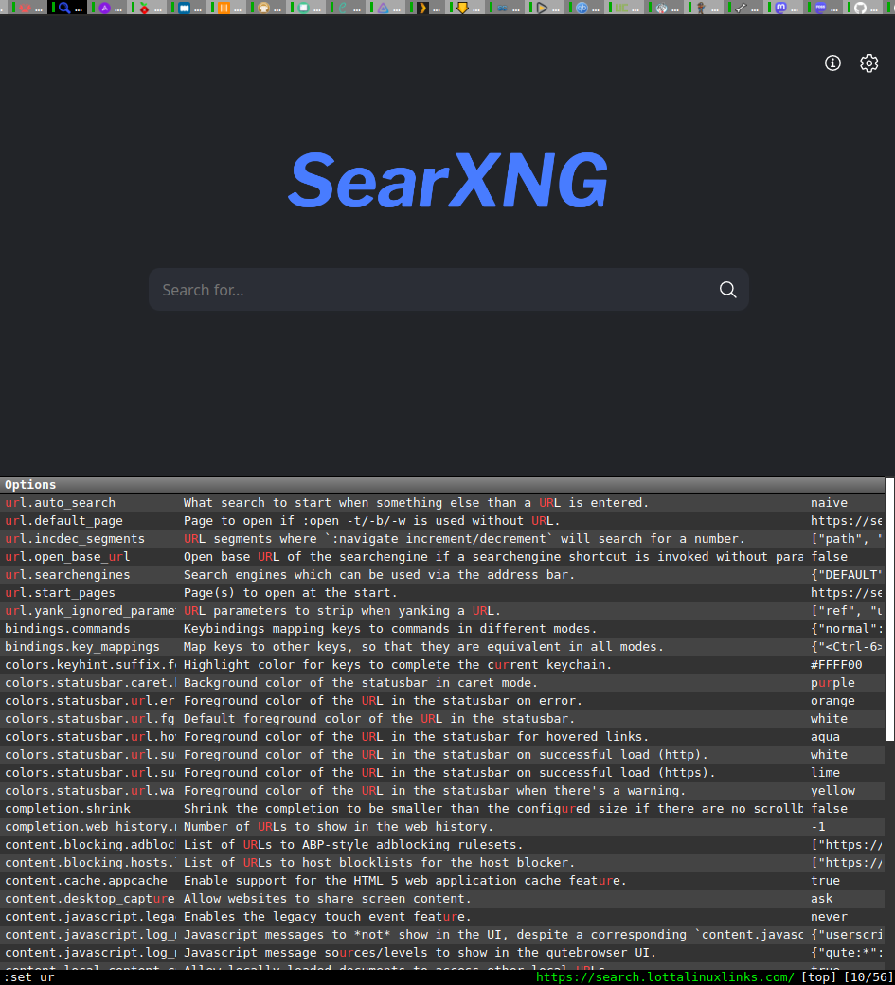
Task: Click the statusbar URL search.lottalinuxlinks.com
Action: coord(665,977)
